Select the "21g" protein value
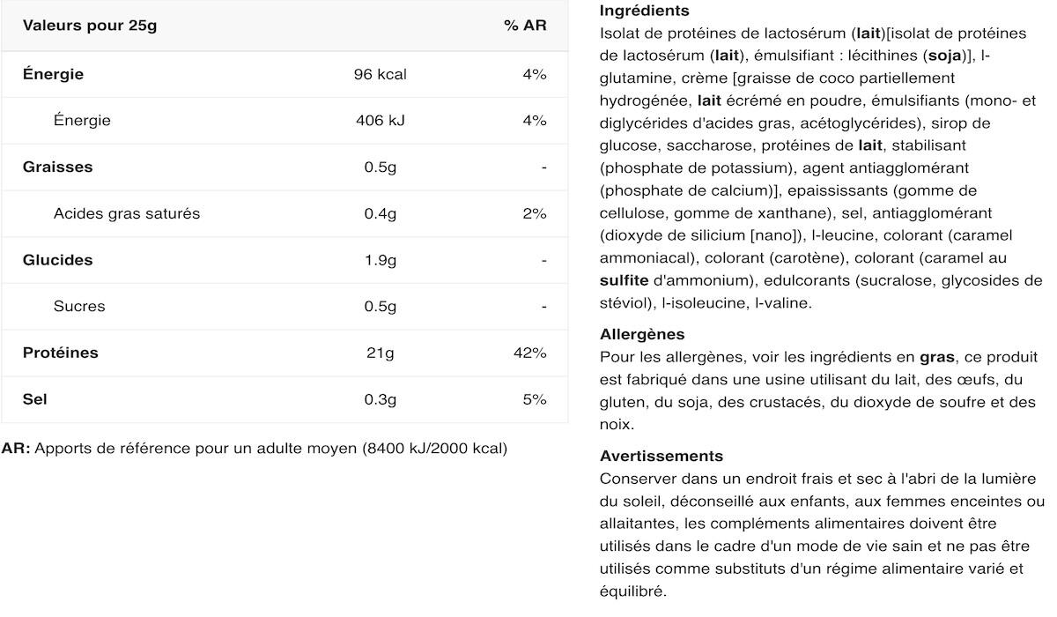This screenshot has width=1057, height=617. click(x=380, y=353)
